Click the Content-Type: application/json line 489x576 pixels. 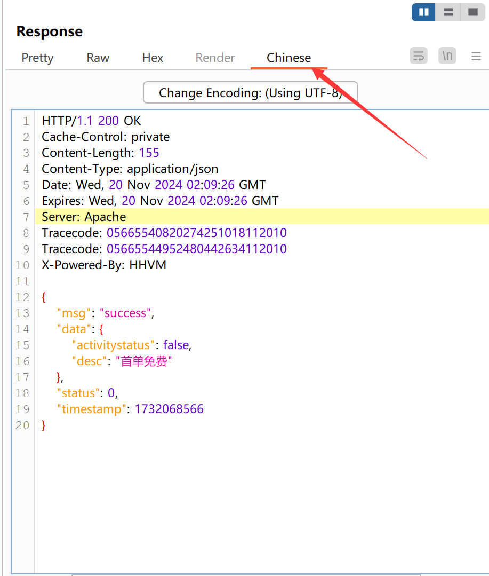[130, 169]
